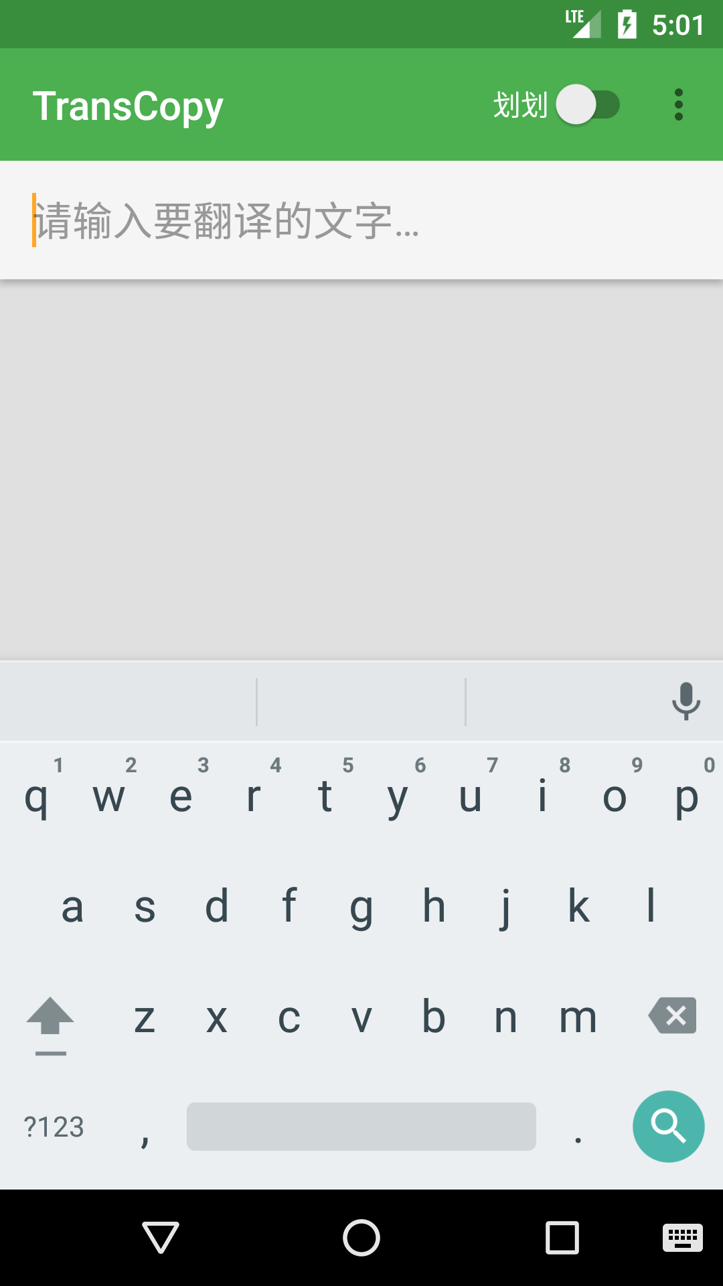Screen dimensions: 723x1286
Task: Open the three-dot overflow menu
Action: (679, 104)
